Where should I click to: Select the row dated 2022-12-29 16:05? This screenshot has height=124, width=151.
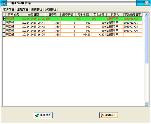[x=72, y=35]
